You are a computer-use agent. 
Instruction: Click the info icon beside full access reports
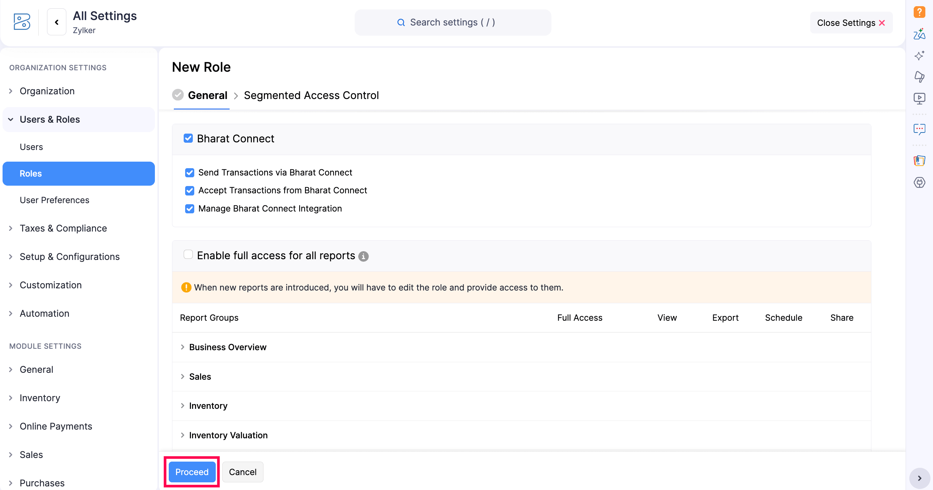coord(363,257)
